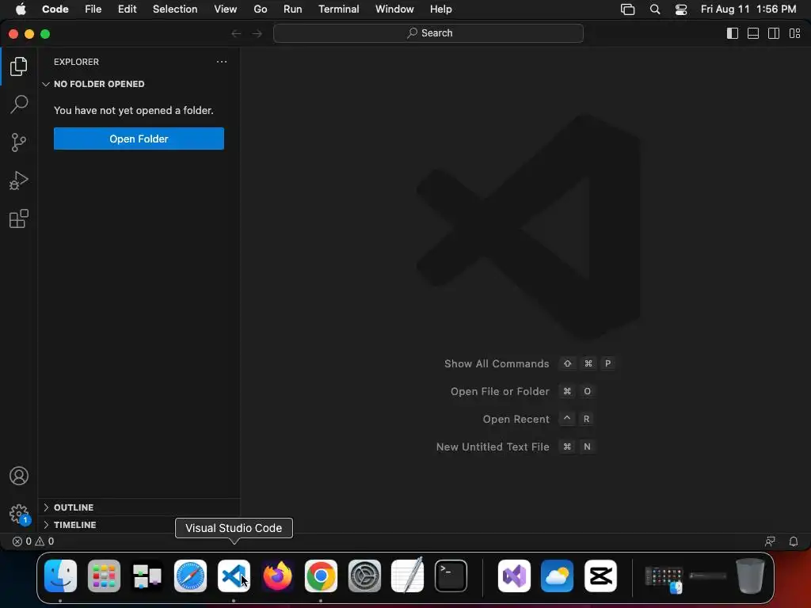Open the Weather-style cloud app in Dock
The width and height of the screenshot is (811, 608).
point(557,576)
